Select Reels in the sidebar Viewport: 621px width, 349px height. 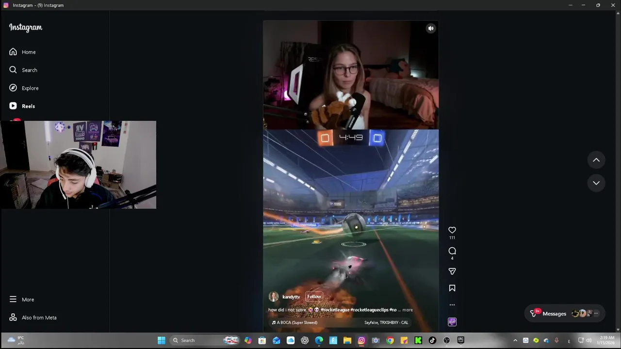(x=22, y=106)
